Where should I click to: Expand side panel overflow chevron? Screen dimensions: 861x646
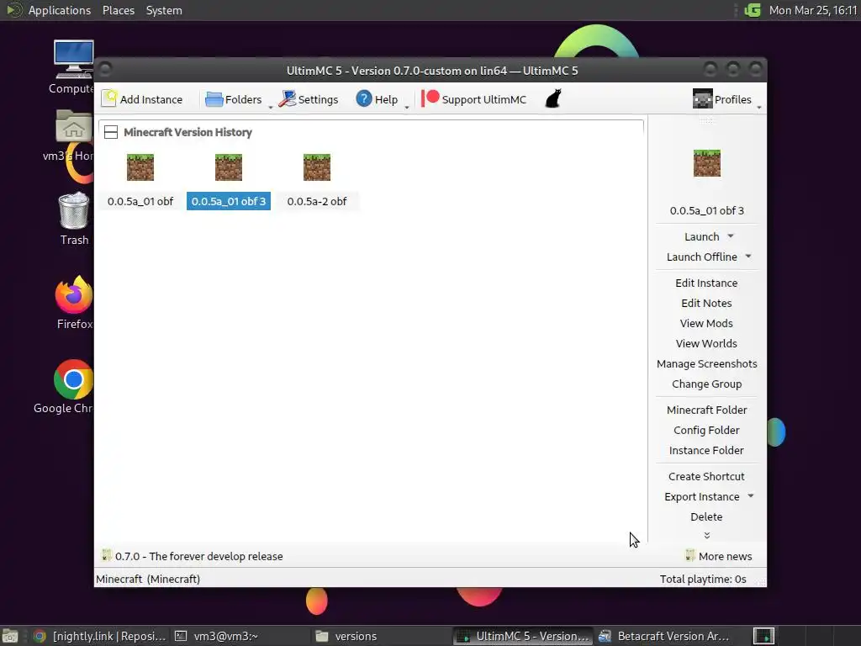(706, 535)
